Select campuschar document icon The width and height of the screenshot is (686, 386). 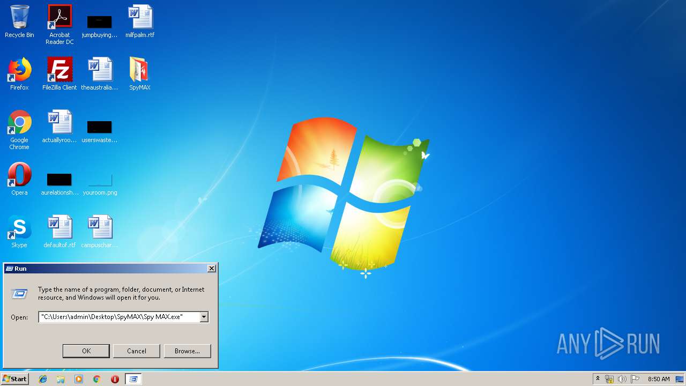[100, 232]
